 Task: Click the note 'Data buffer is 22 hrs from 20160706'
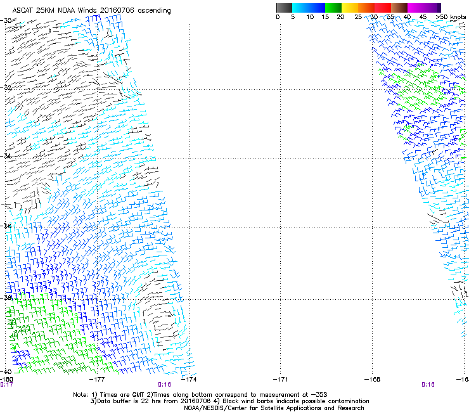point(154,401)
